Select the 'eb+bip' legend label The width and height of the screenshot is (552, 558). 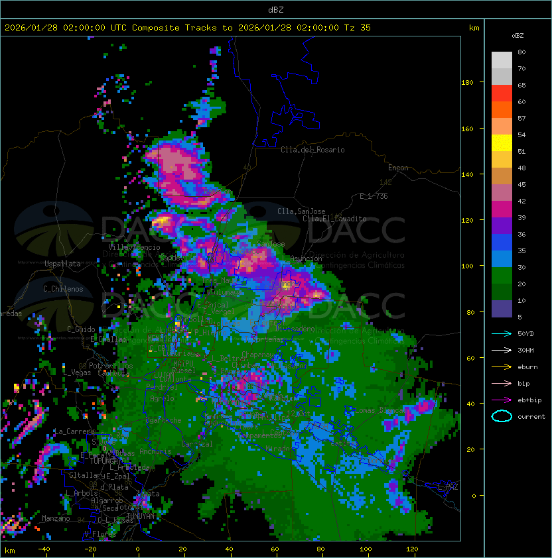point(529,400)
